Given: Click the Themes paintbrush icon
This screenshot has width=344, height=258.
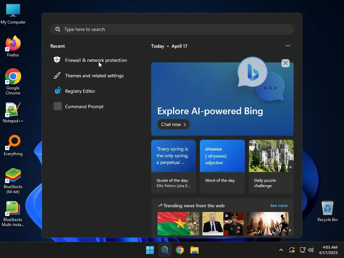Looking at the screenshot, I should [x=57, y=76].
